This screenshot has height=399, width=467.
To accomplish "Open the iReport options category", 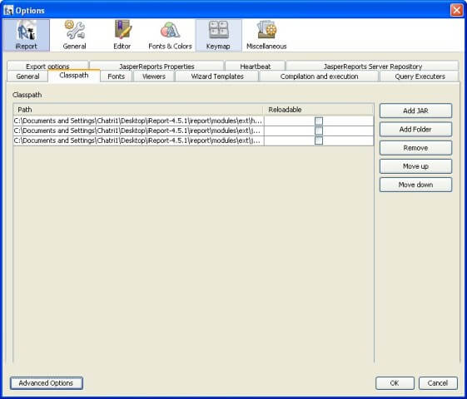I will pos(27,36).
